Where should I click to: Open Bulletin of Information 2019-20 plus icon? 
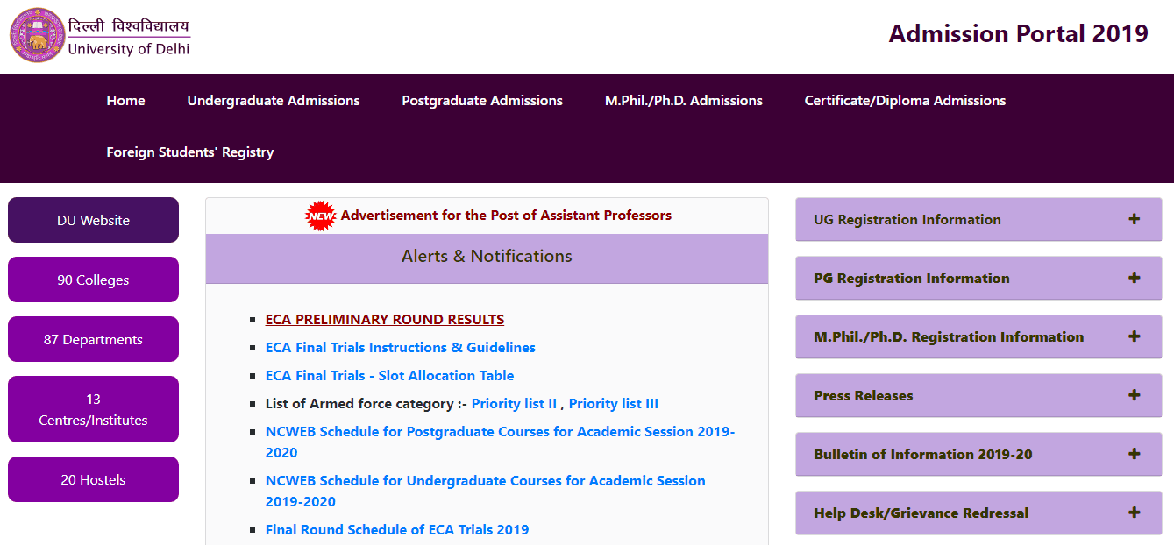1134,454
